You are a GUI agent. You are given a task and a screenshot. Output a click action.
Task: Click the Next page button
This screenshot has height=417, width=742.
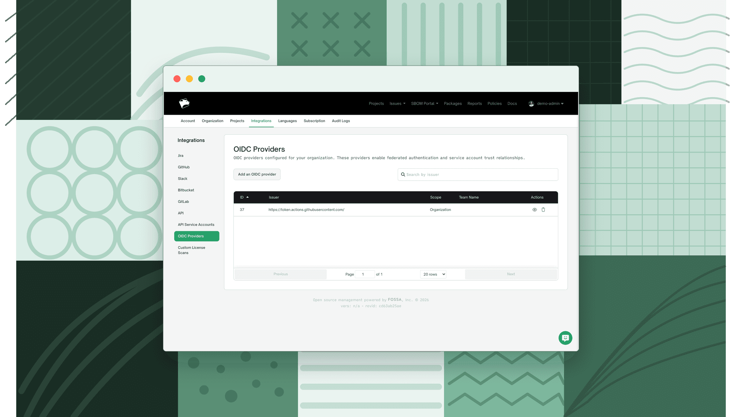tap(511, 274)
